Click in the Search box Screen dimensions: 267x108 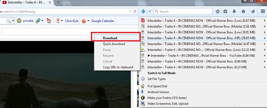click(183, 12)
